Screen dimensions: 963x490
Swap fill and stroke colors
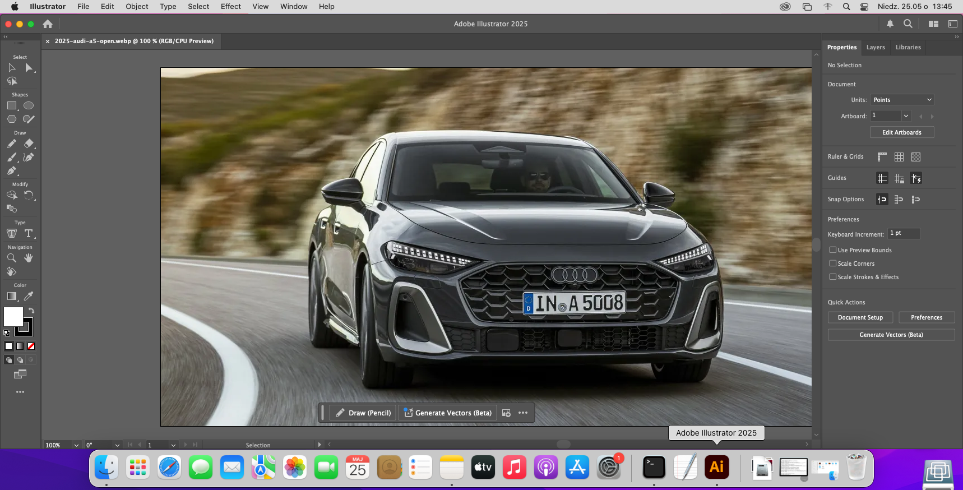click(x=31, y=310)
